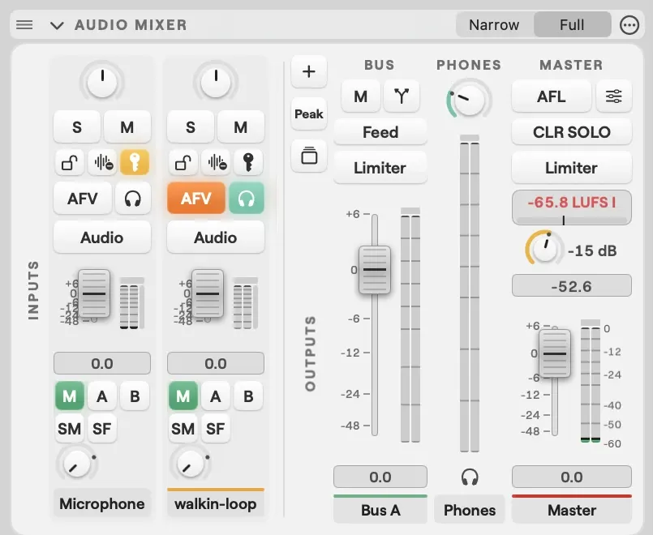
Task: Click the walkin-loop pan knob
Action: [x=191, y=464]
